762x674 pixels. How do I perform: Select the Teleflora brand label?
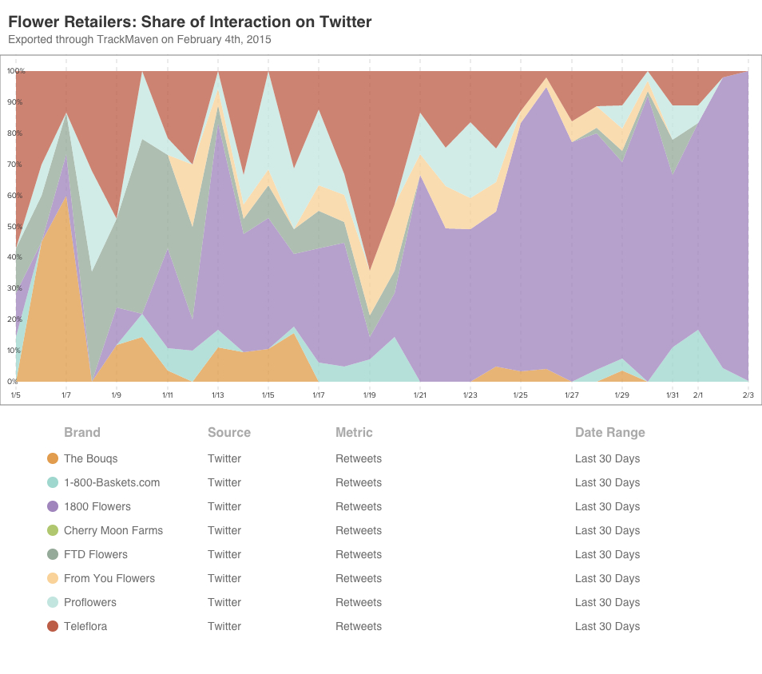pyautogui.click(x=85, y=626)
